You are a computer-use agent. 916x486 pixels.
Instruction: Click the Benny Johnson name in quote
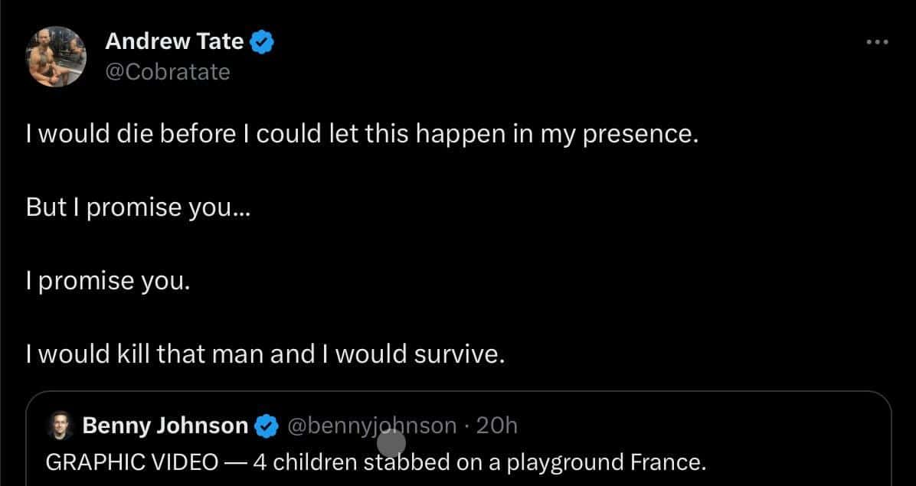click(x=165, y=426)
